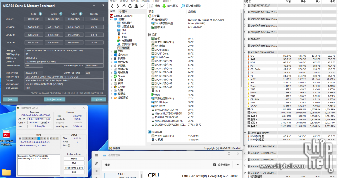This screenshot has width=338, height=178.
Task: Click 运行新任务 in Task Manager
Action: tap(221, 165)
